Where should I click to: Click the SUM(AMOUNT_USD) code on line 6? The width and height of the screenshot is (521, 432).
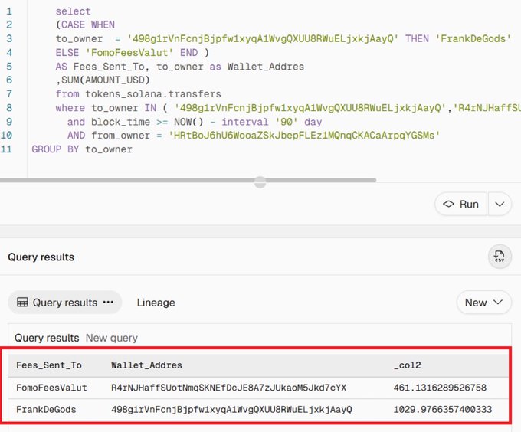106,80
